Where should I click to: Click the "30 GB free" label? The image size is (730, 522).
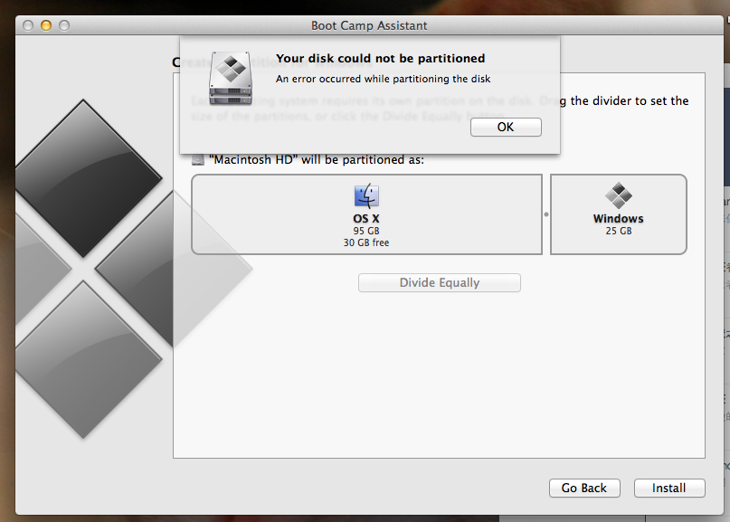click(366, 242)
